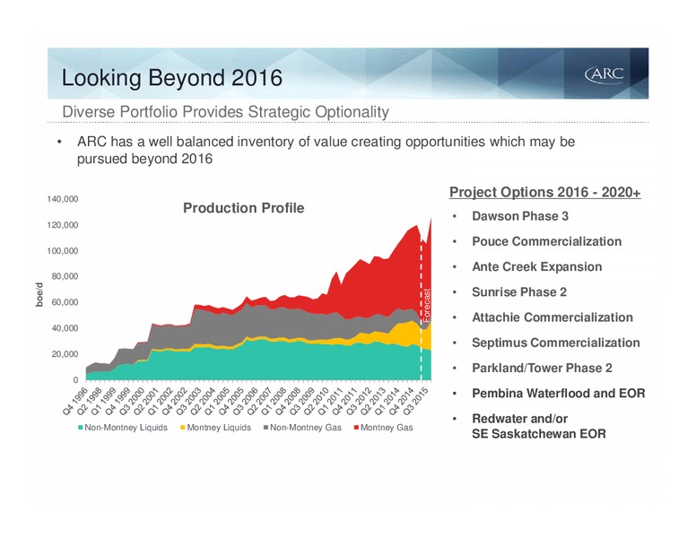The width and height of the screenshot is (696, 538).
Task: Click the 'Pouce Commercialization' bullet
Action: click(547, 241)
